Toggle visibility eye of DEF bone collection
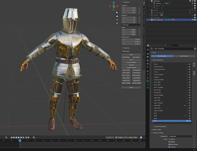Screen dimensions: 197x151 (187, 121)
